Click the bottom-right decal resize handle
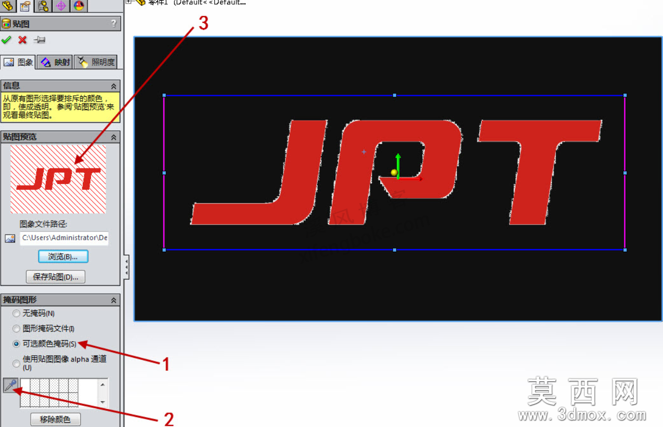Screen dimensions: 663x427 tap(625, 250)
